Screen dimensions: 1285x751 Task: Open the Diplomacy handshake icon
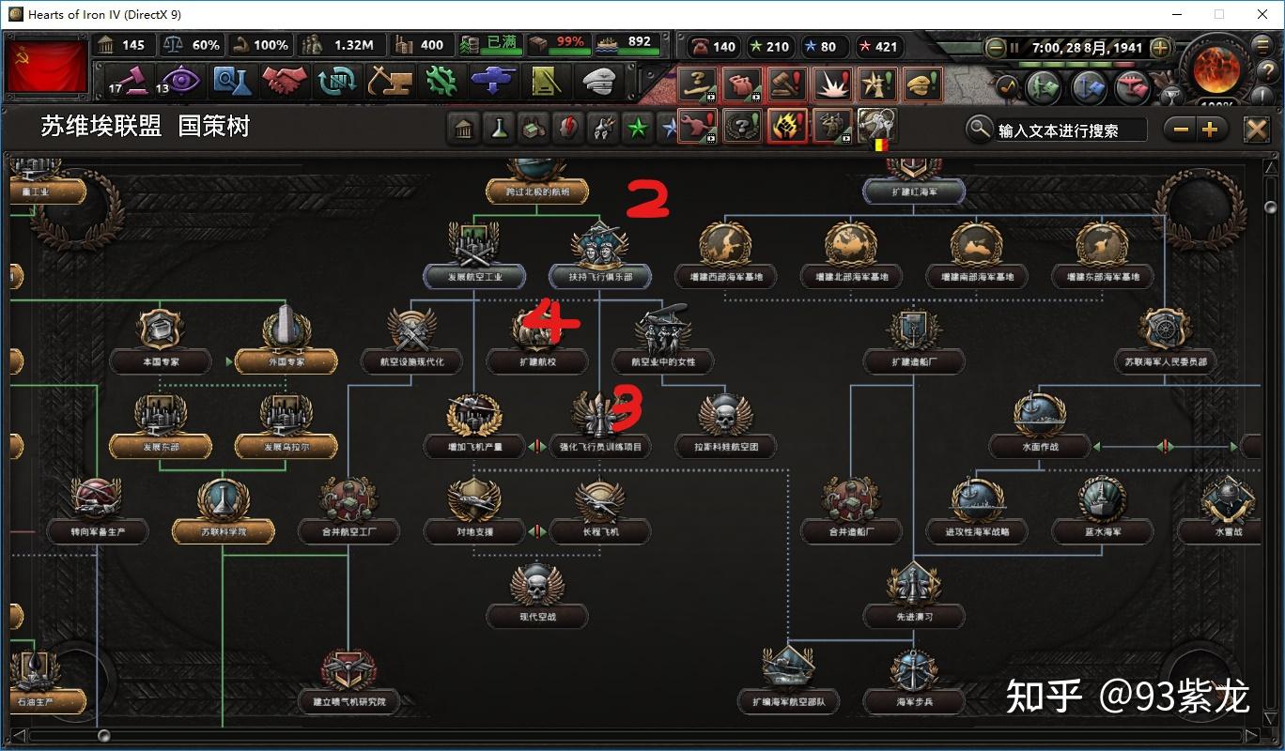tap(285, 82)
